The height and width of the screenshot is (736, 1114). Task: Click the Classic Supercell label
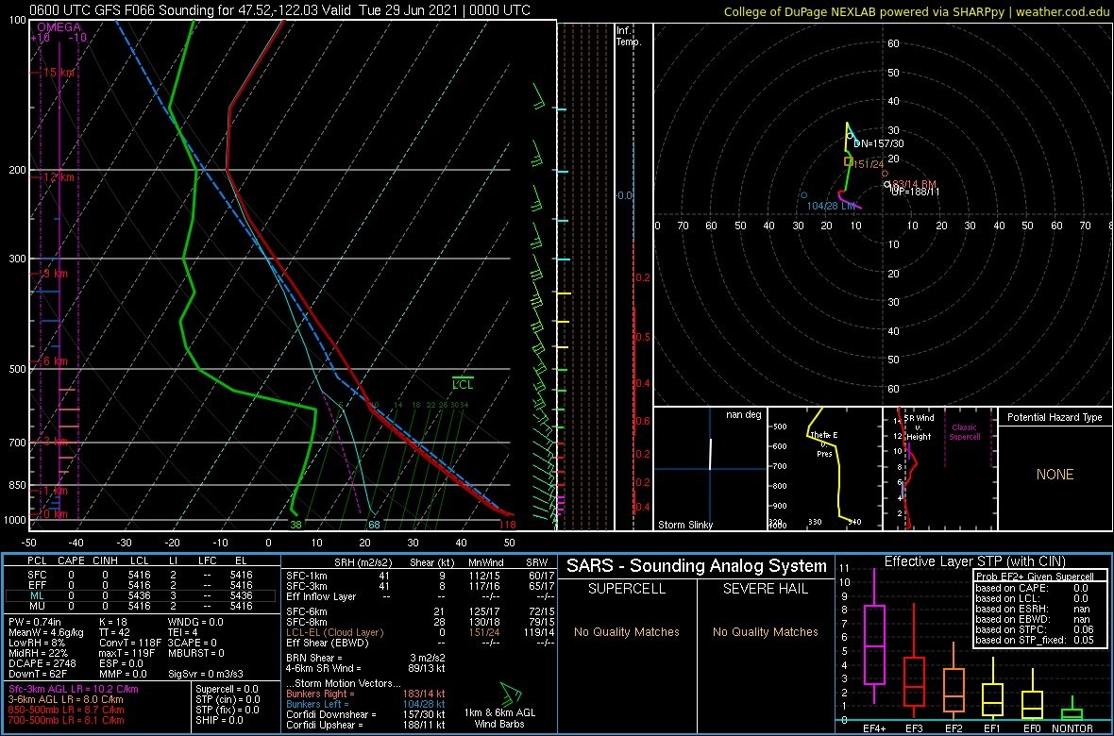(964, 432)
